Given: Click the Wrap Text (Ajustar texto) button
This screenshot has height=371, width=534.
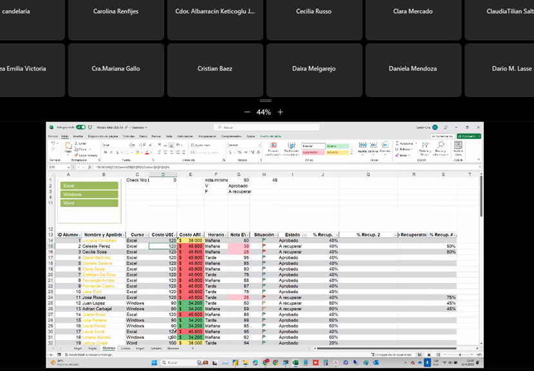Looking at the screenshot, I should coord(201,145).
